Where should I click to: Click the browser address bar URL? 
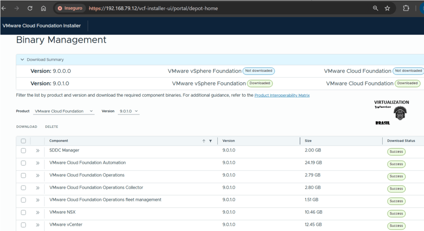[153, 8]
